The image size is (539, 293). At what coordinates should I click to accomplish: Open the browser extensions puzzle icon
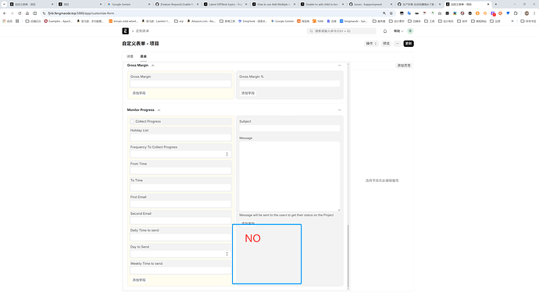click(x=516, y=13)
